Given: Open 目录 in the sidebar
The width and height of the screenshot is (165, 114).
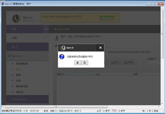Looking at the screenshot, I should (18, 81).
